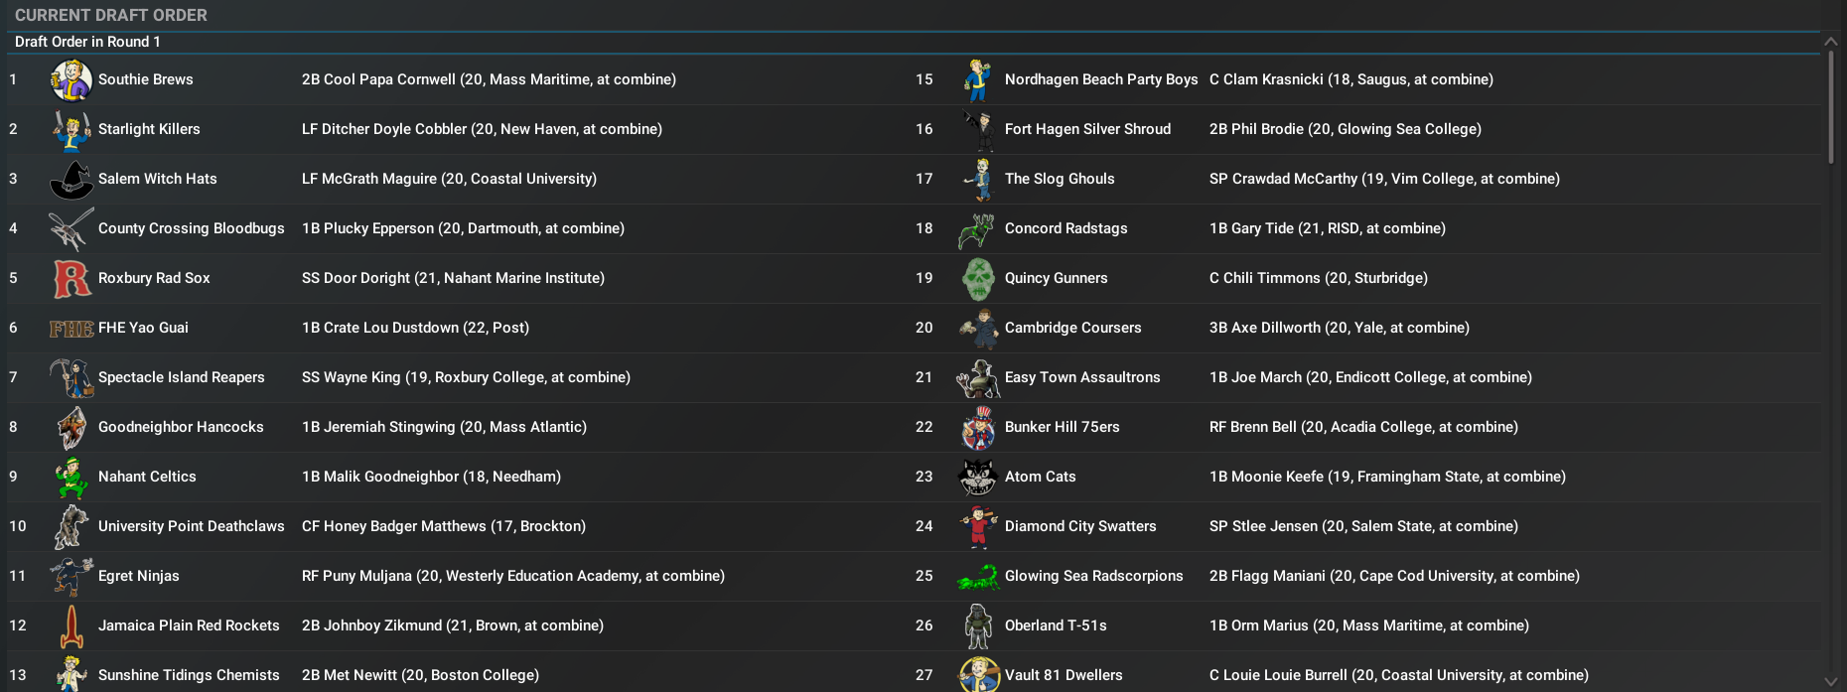
Task: Click the Southie Brews team logo
Action: (71, 80)
